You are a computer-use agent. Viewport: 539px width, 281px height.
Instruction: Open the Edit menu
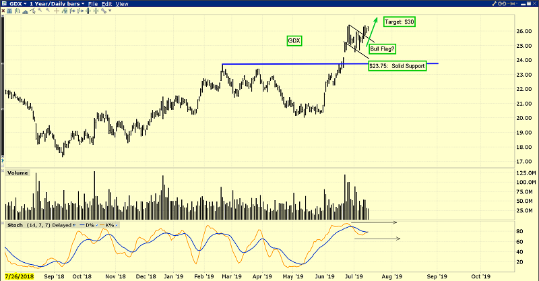coord(106,4)
